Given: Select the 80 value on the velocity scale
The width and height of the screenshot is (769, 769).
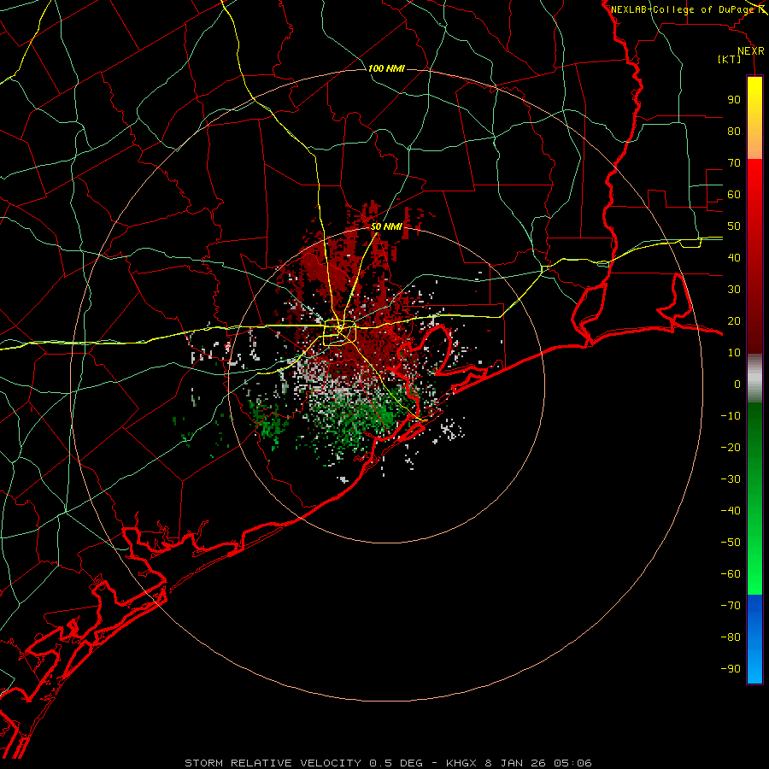Looking at the screenshot, I should (734, 132).
